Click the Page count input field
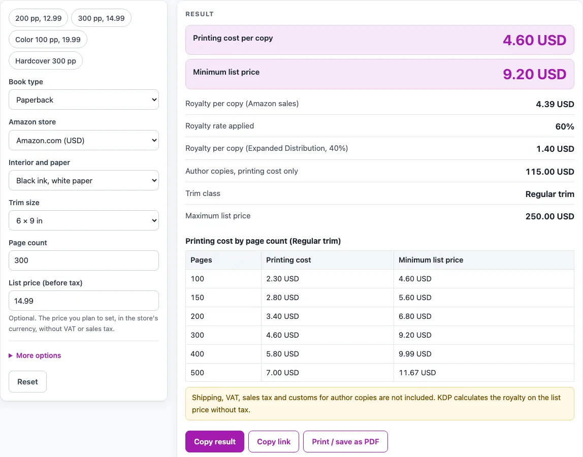583x457 pixels. click(x=84, y=260)
